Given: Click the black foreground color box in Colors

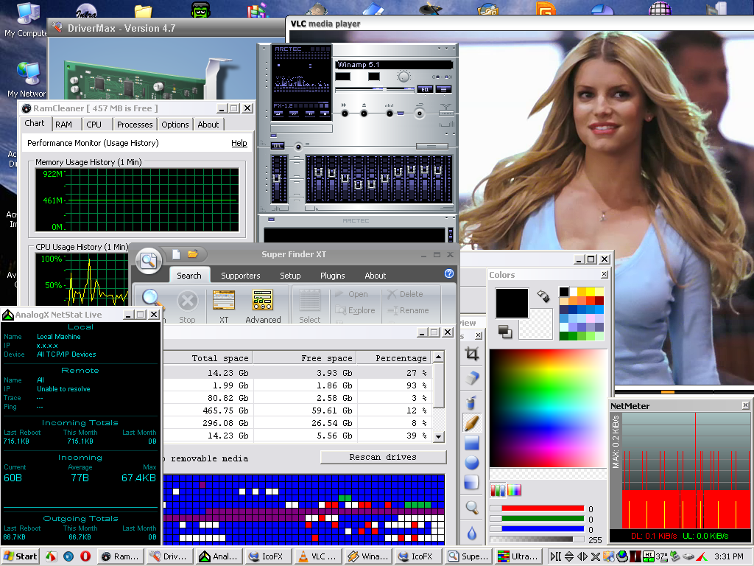Looking at the screenshot, I should tap(512, 303).
